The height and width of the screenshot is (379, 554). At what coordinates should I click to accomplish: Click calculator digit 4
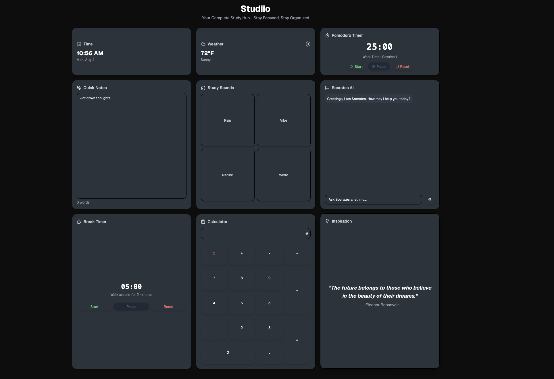[214, 303]
